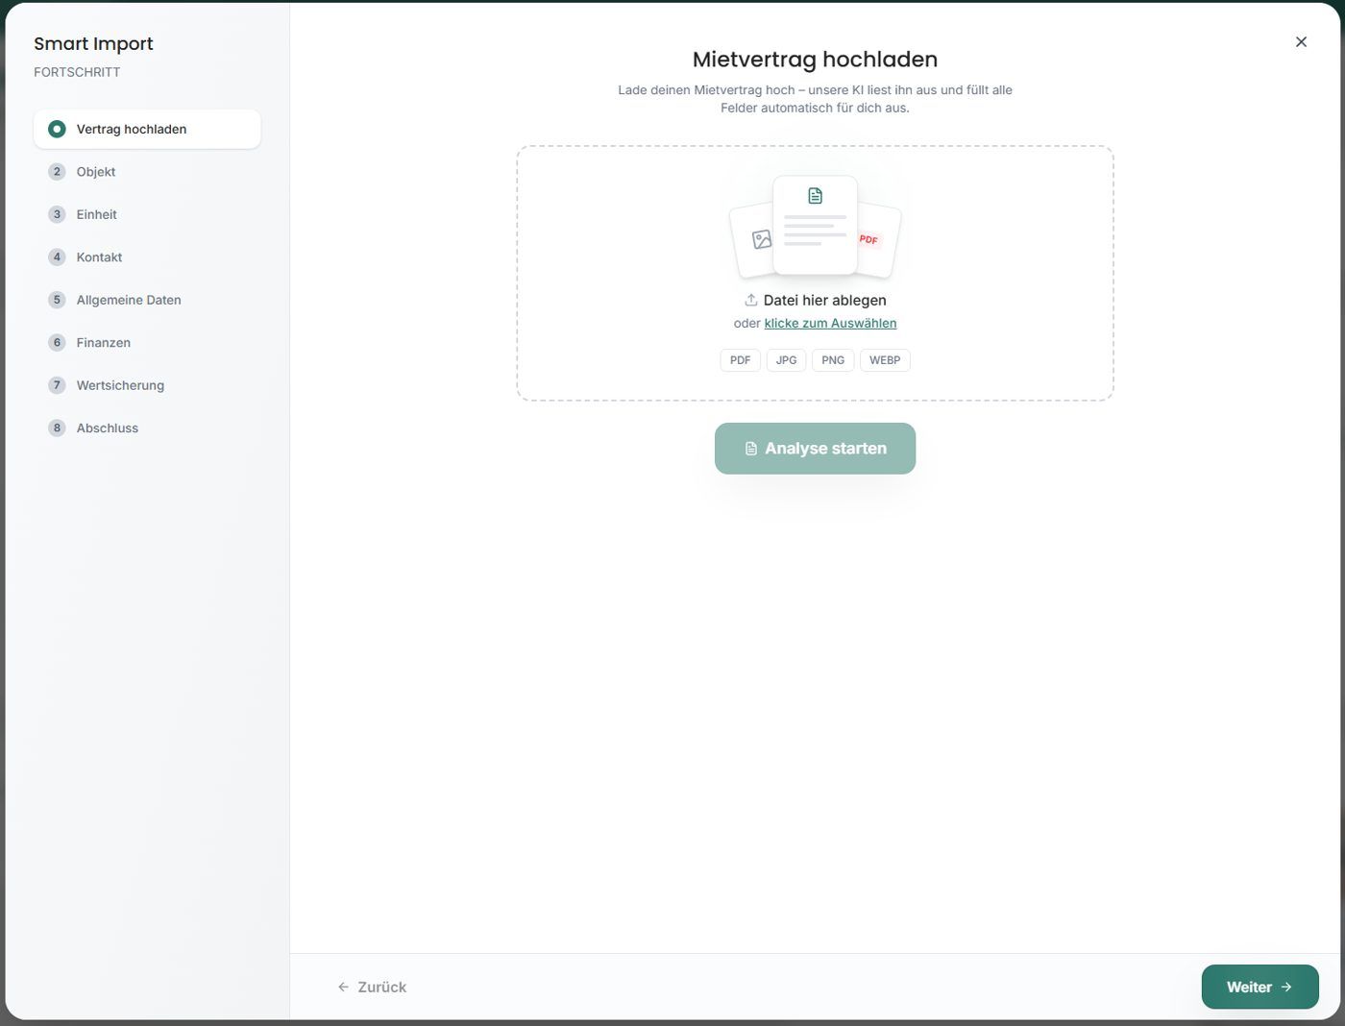Open the Finanzen step
This screenshot has width=1345, height=1026.
coord(147,343)
